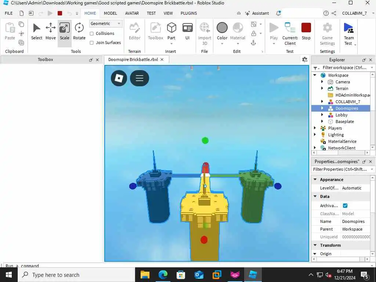The width and height of the screenshot is (376, 282).
Task: Start a Team Test
Action: tap(349, 33)
